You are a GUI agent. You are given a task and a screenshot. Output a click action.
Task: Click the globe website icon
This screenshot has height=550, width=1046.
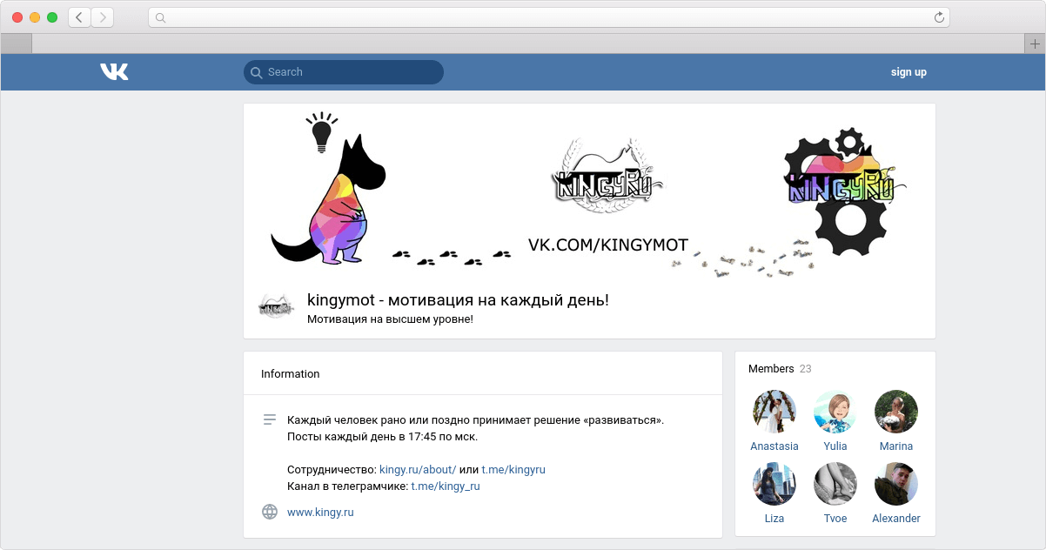tap(270, 512)
